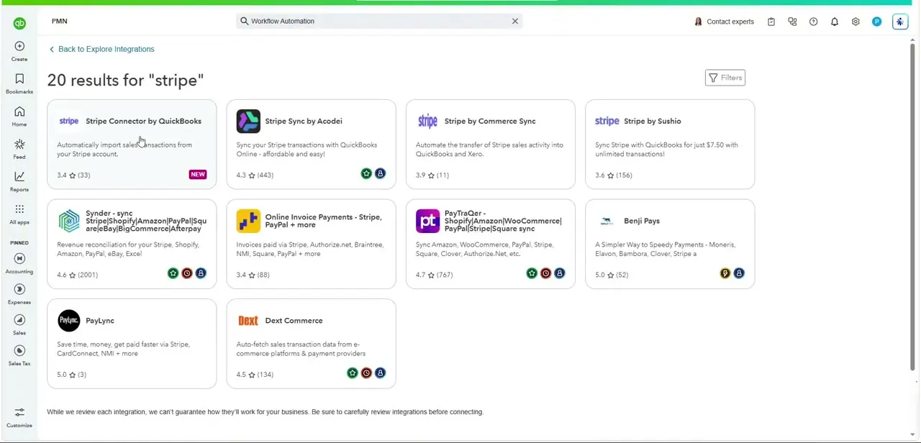Open the Benji Pays card
The width and height of the screenshot is (921, 443).
tap(670, 245)
